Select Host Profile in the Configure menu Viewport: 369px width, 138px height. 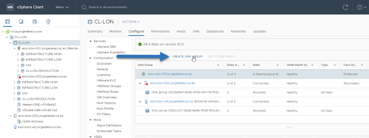(x=105, y=109)
